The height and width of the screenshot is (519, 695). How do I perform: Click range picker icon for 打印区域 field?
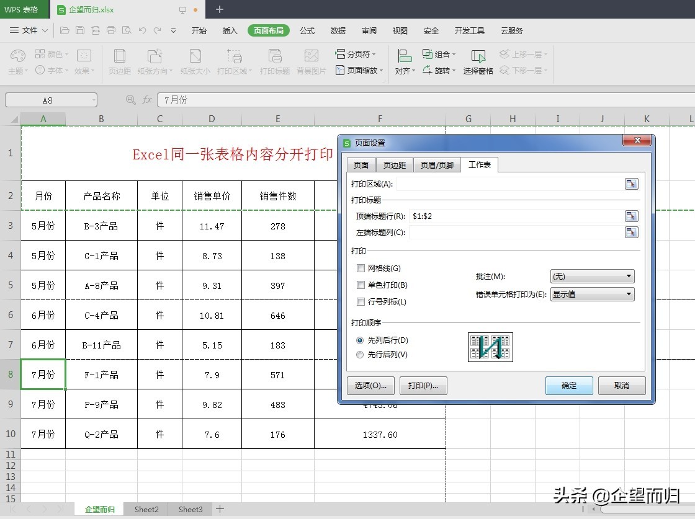click(631, 184)
